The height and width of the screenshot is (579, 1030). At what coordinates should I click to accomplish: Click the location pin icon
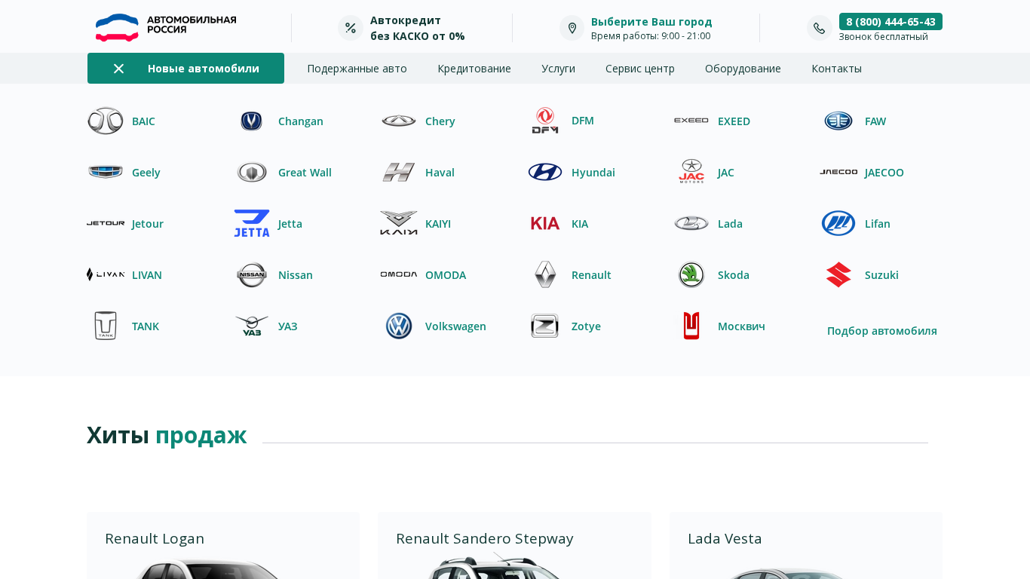click(x=572, y=28)
